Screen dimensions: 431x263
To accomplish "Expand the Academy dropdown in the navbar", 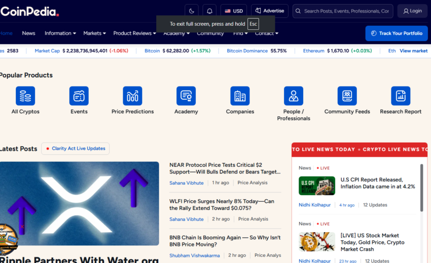I will (176, 33).
